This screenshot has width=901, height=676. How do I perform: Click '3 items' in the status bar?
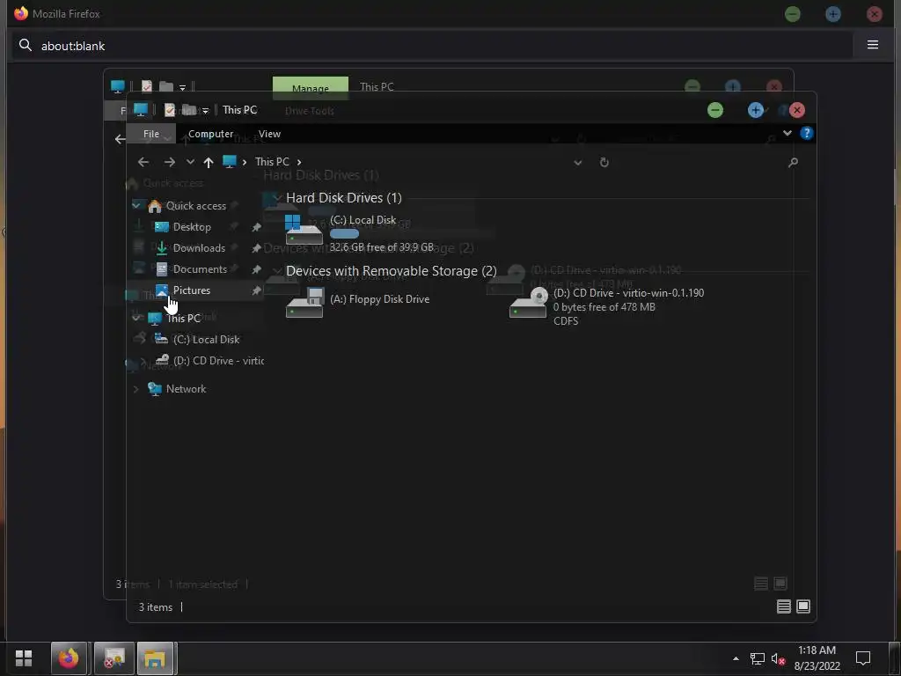[x=155, y=607]
